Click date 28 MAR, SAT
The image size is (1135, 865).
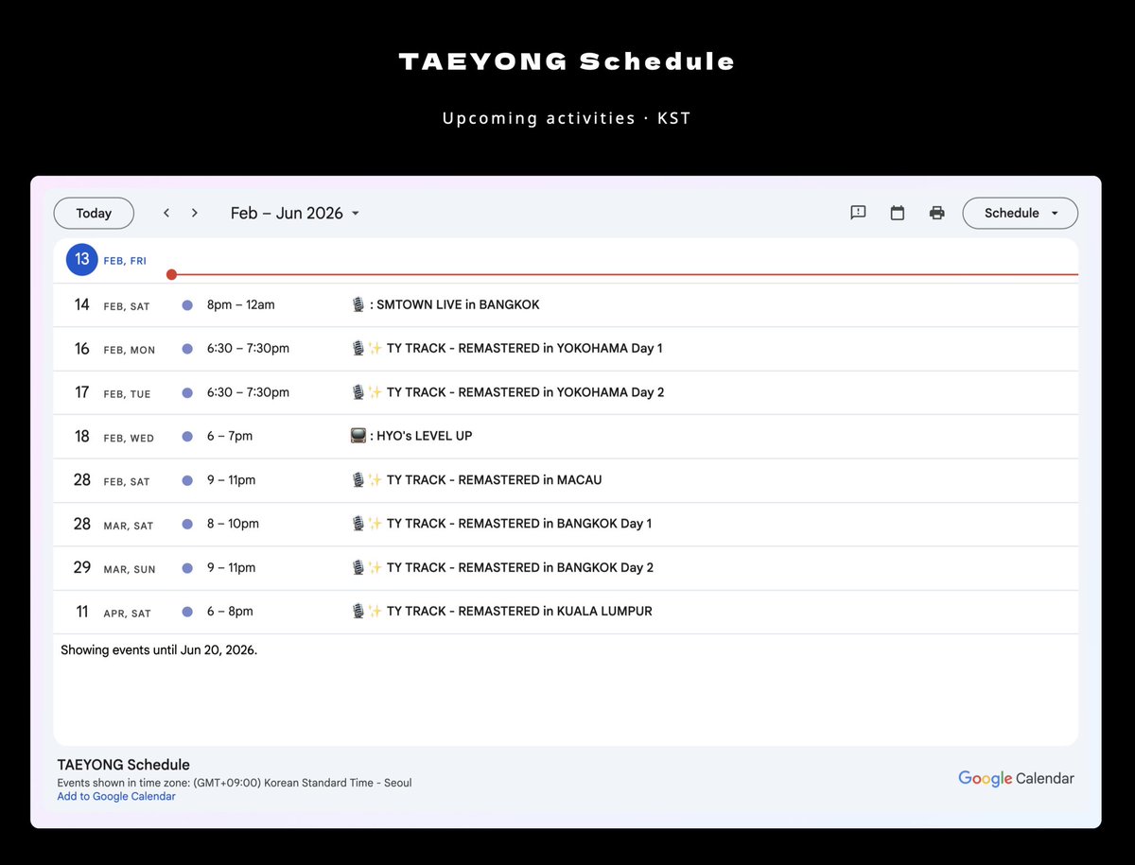point(113,524)
